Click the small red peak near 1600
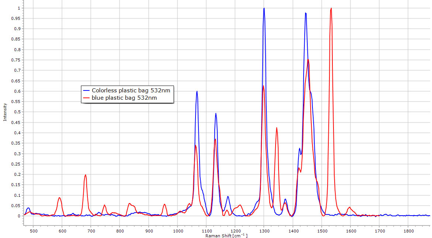The height and width of the screenshot is (238, 432). pyautogui.click(x=349, y=207)
